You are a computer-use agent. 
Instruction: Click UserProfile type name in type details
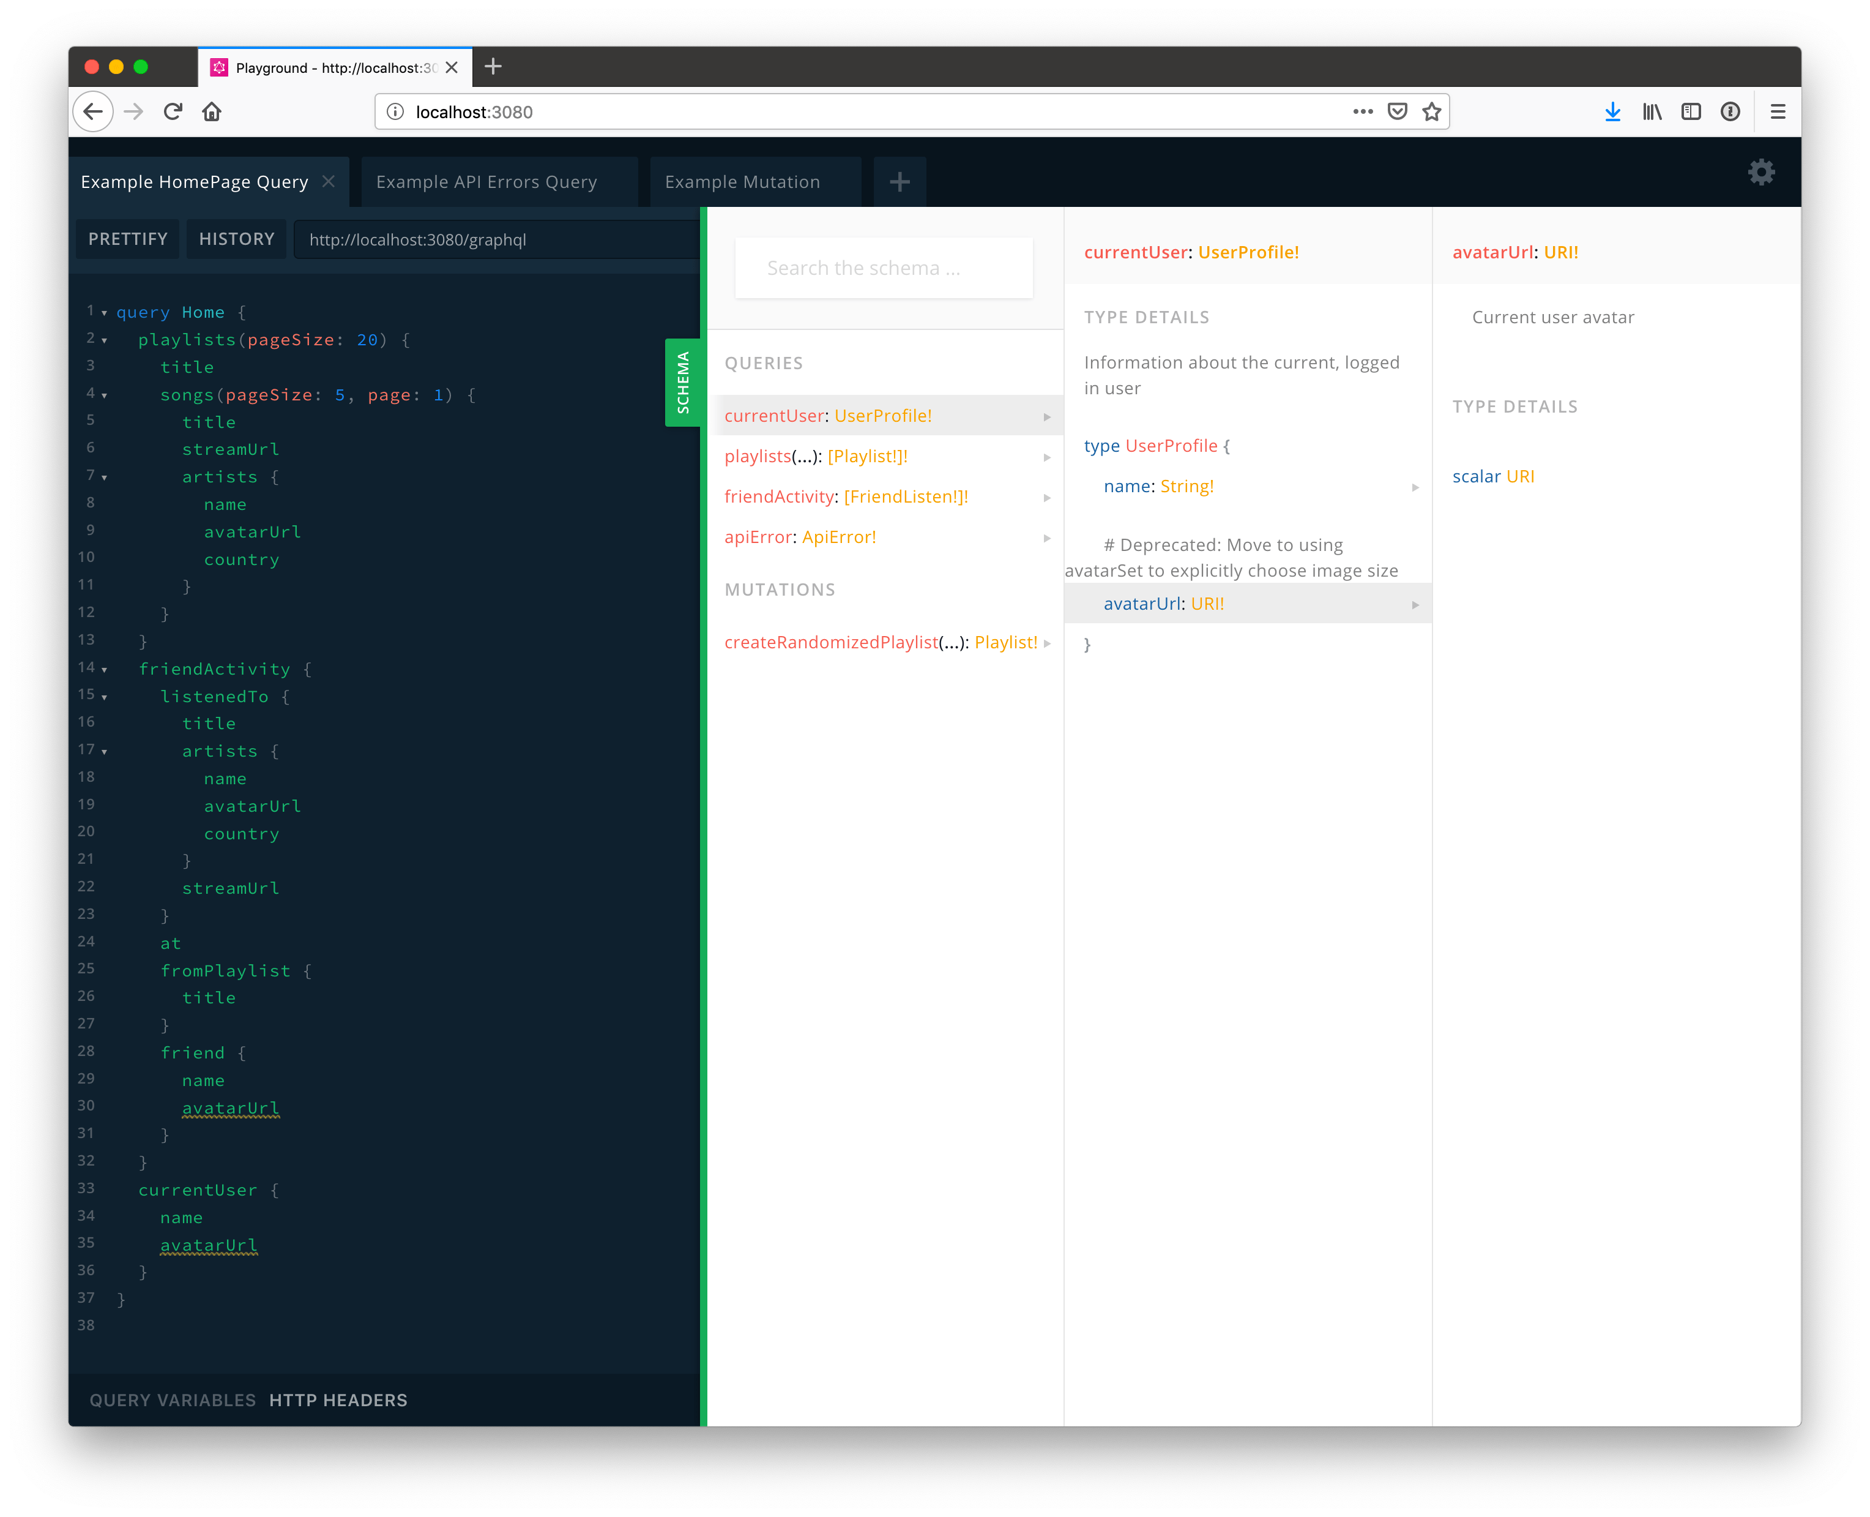1171,446
